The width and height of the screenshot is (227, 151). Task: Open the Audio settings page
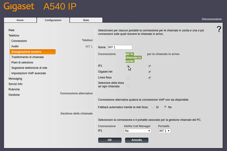coord(15,46)
